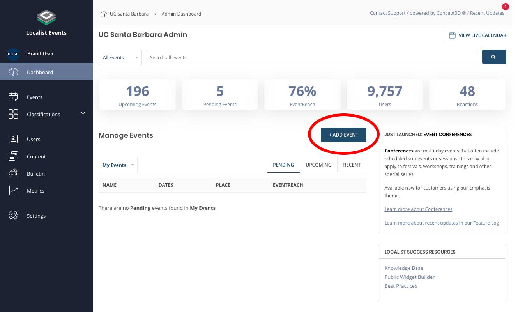527x312 pixels.
Task: Click the Settings gear icon
Action: click(13, 215)
